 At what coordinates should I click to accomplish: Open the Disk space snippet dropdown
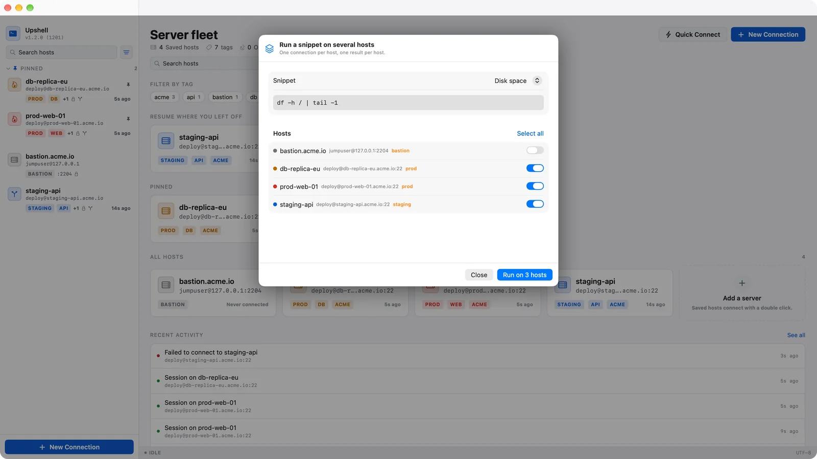(517, 80)
